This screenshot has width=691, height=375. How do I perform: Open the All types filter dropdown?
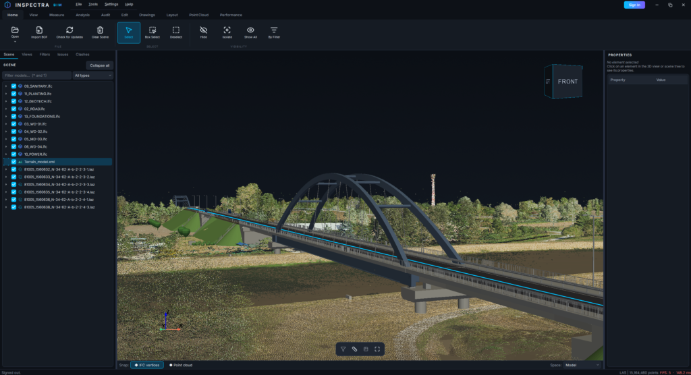pos(93,76)
